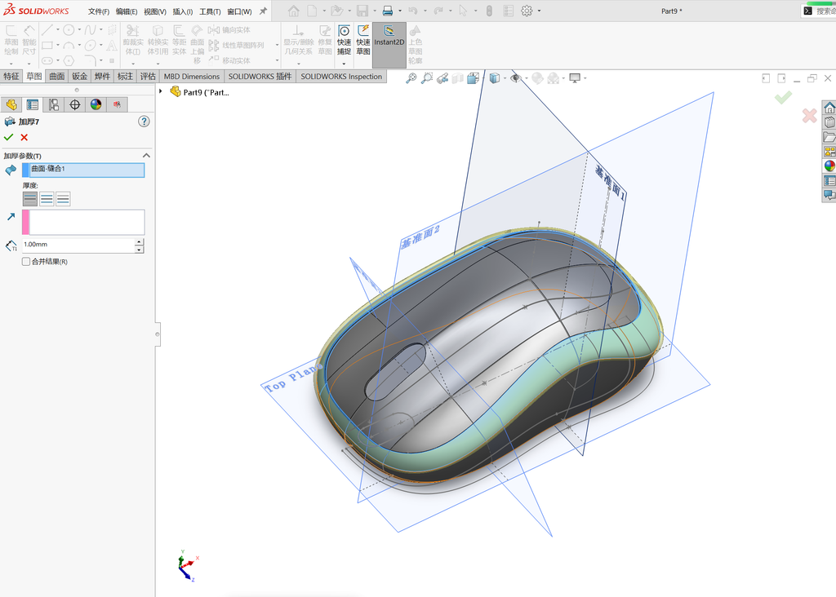Image resolution: width=836 pixels, height=597 pixels.
Task: Switch to the FeatureManager design tree tab
Action: (x=11, y=105)
